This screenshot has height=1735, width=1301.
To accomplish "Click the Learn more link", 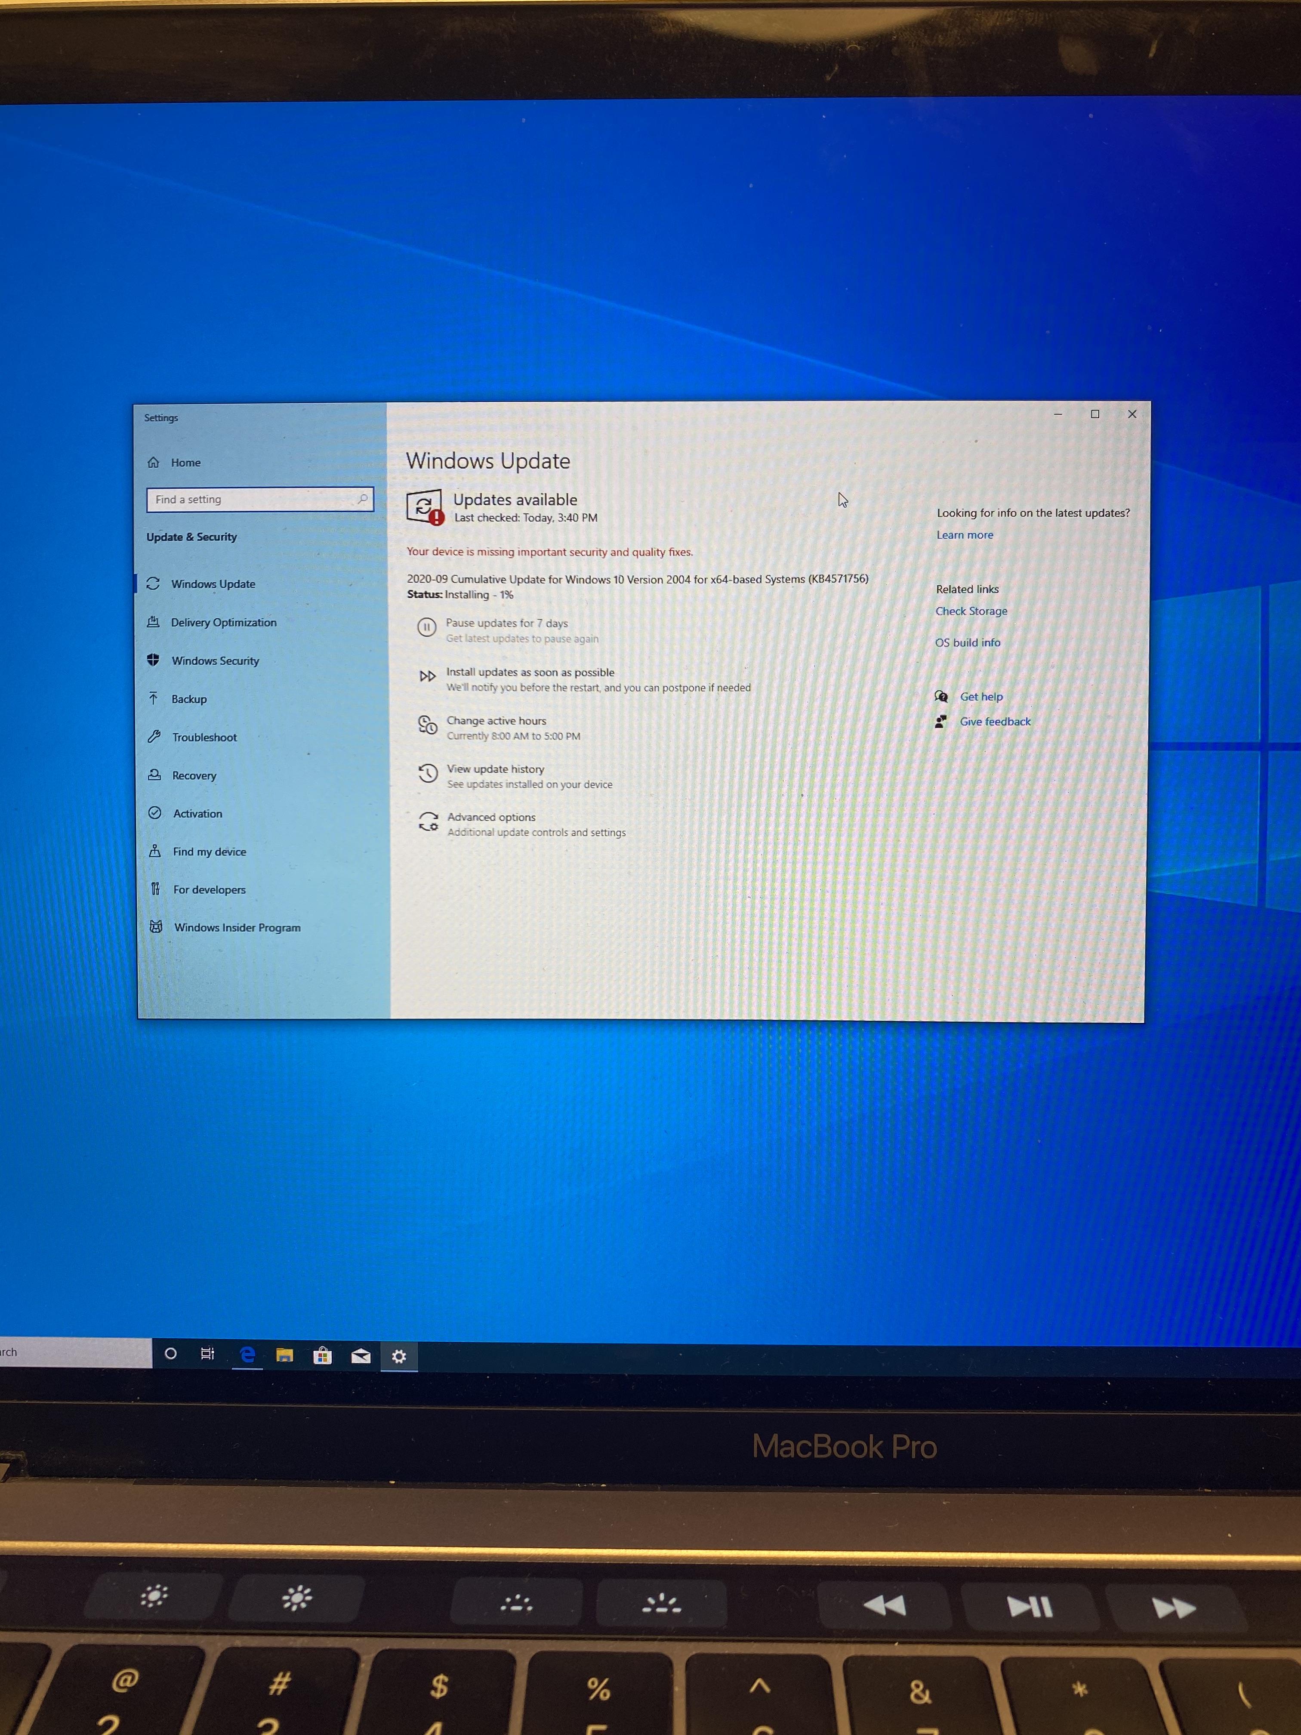I will pos(964,535).
